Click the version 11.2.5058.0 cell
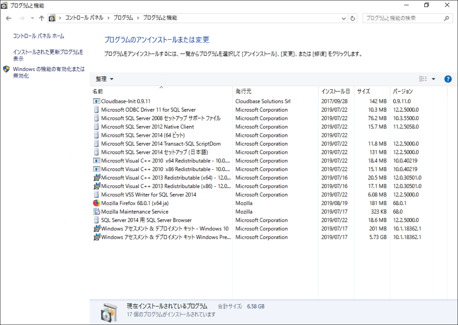Viewport: 458px width, 325px height. (x=406, y=127)
